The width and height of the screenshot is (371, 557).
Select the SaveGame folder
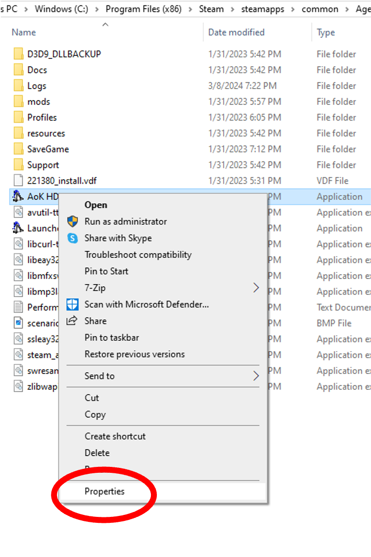[x=48, y=149]
